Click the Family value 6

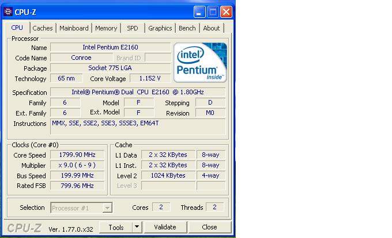(65, 103)
